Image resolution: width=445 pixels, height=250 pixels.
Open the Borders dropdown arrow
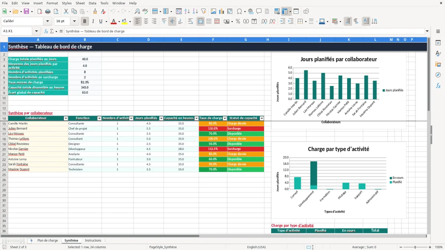tap(306, 21)
